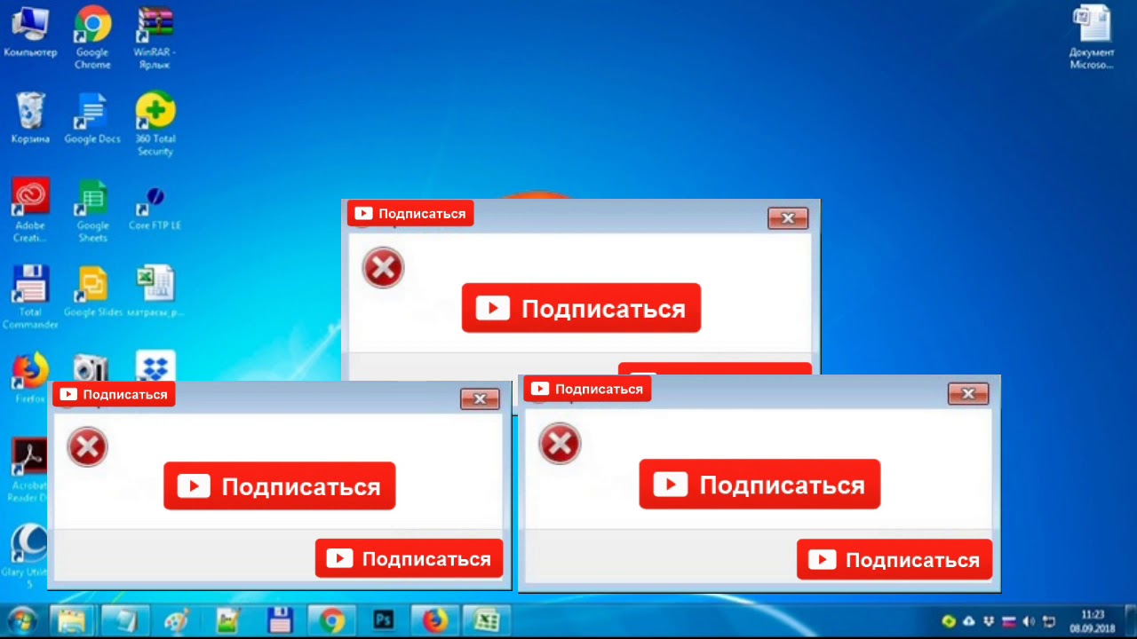
Task: Open Total Commander floppy icon in the taskbar
Action: point(281,619)
